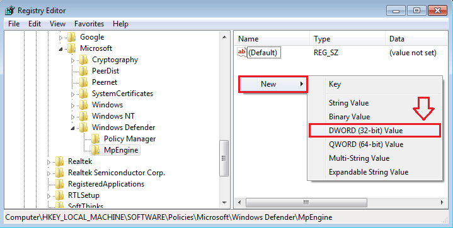
Task: Expand the Realtek key
Action: pyautogui.click(x=49, y=162)
